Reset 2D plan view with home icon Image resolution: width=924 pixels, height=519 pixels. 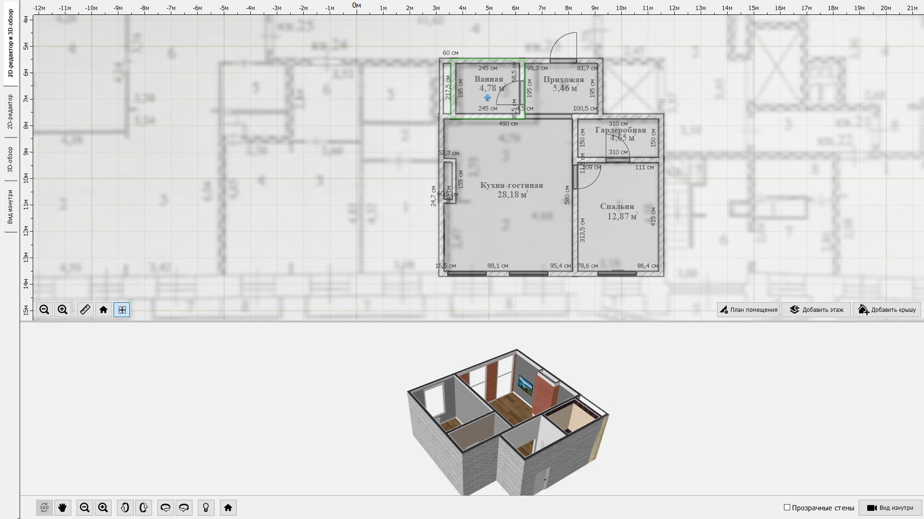[103, 310]
